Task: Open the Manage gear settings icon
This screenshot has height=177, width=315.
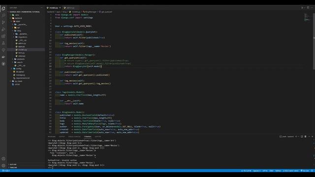Action: pyautogui.click(x=3, y=166)
